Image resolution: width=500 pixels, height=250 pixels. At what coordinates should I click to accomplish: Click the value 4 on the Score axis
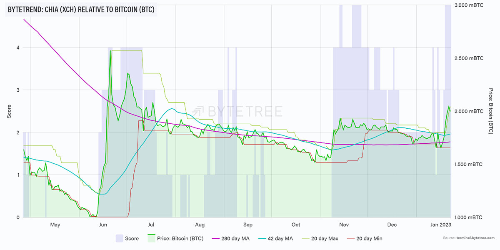coord(18,47)
